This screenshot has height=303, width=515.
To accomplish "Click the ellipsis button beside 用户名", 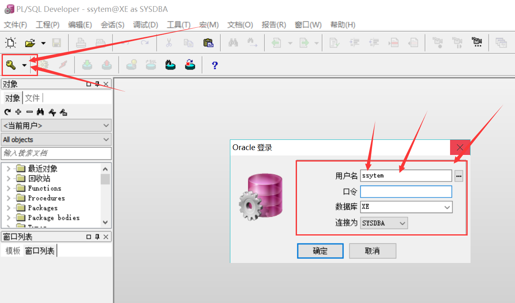I will coord(459,176).
